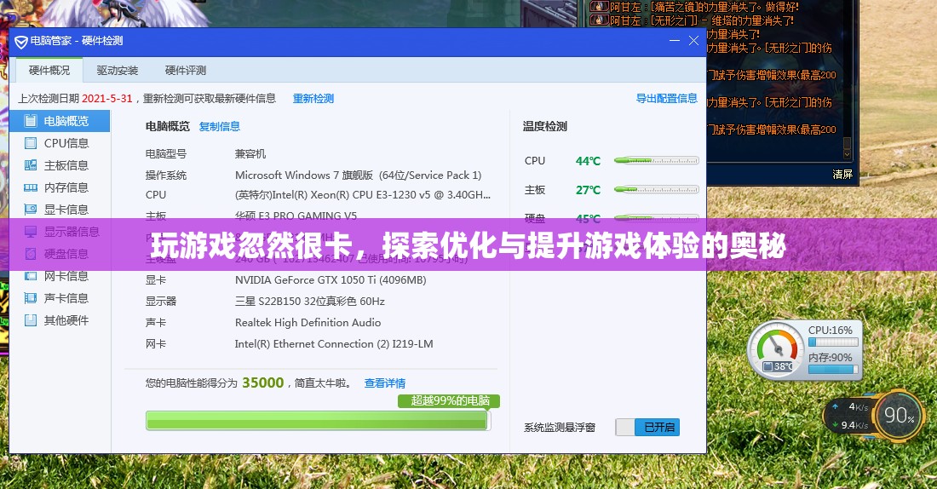This screenshot has width=937, height=489.
Task: Click the 35000 performance score
Action: (x=263, y=383)
